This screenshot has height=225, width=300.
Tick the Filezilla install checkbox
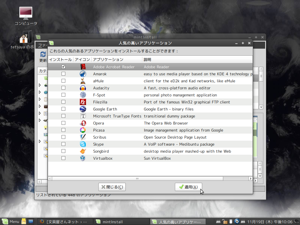point(63,102)
